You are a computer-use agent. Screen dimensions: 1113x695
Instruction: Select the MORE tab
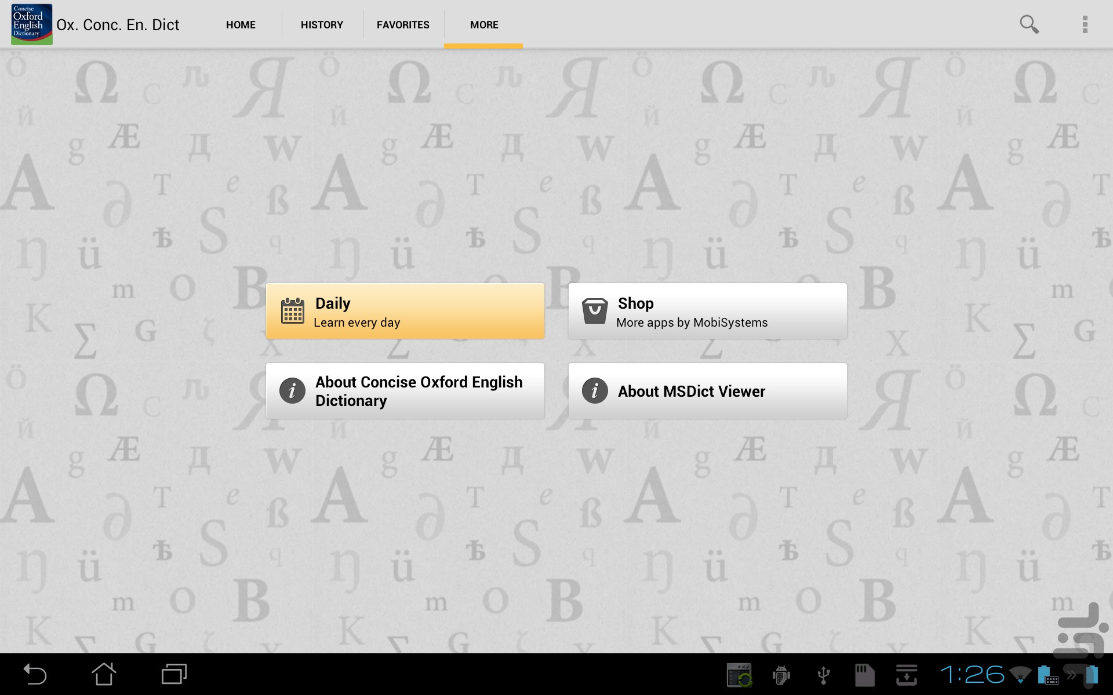484,25
